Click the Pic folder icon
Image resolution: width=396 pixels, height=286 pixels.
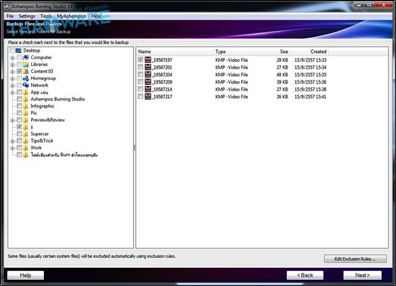coord(26,113)
